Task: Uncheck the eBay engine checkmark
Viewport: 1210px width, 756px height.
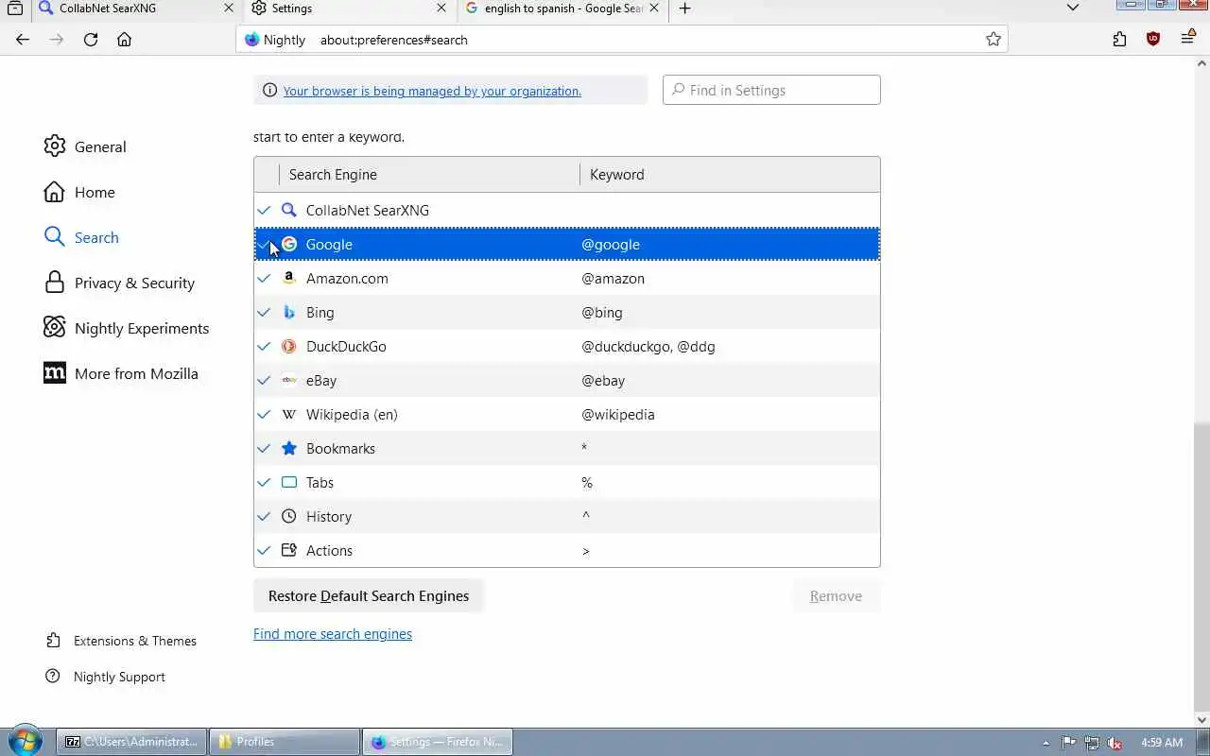Action: 264,380
